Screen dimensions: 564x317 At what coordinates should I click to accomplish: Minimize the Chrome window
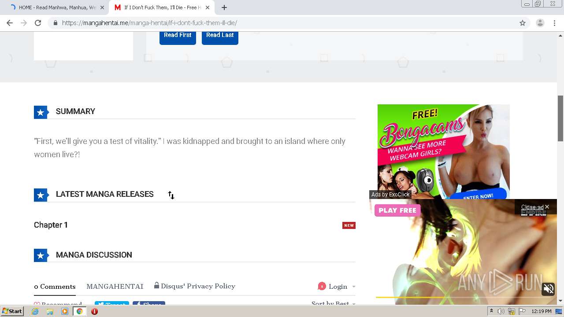click(x=527, y=4)
